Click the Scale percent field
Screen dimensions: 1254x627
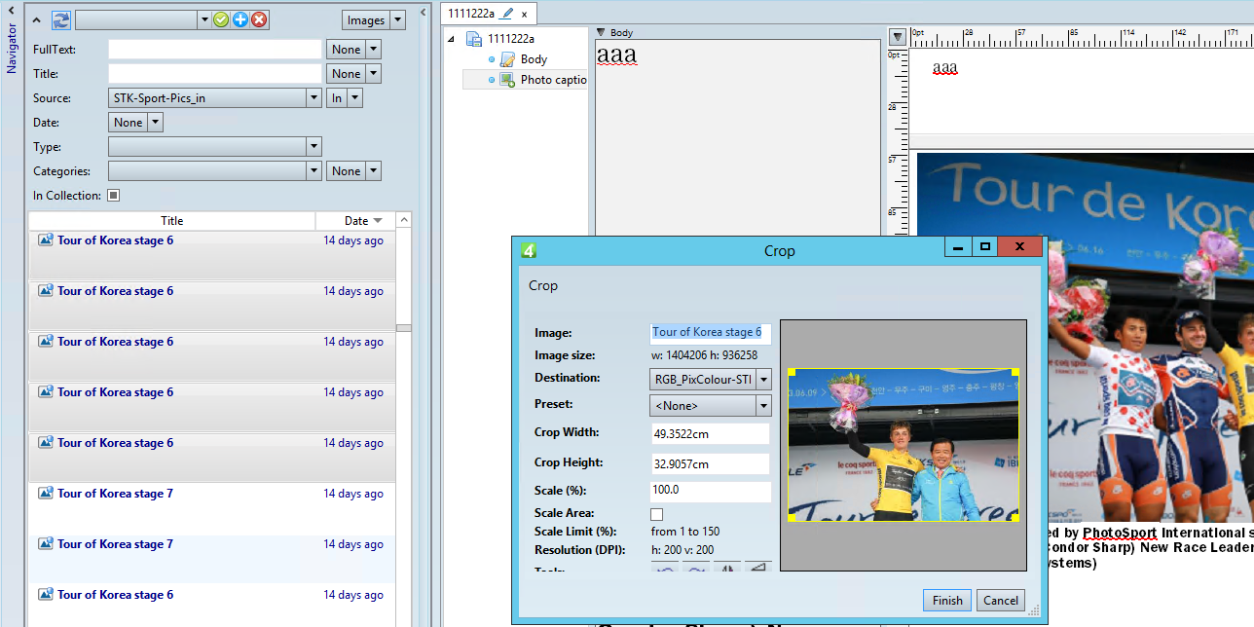click(711, 491)
